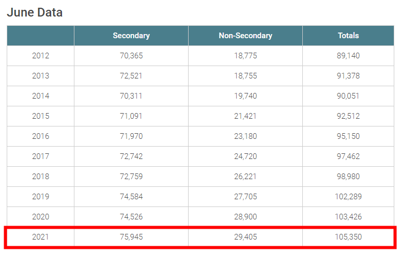Click the 2016 Non-Secondary value 23,180

pyautogui.click(x=245, y=136)
